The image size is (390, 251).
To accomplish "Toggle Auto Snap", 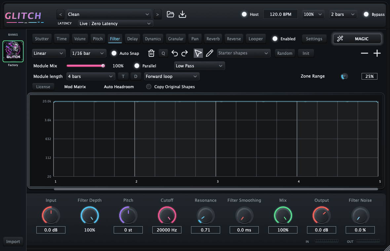I will tap(114, 53).
